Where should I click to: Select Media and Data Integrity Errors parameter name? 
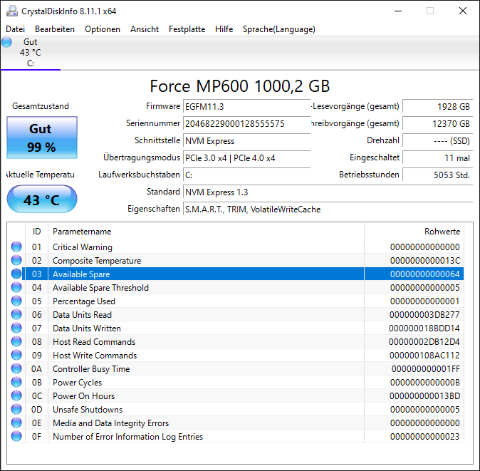point(110,423)
